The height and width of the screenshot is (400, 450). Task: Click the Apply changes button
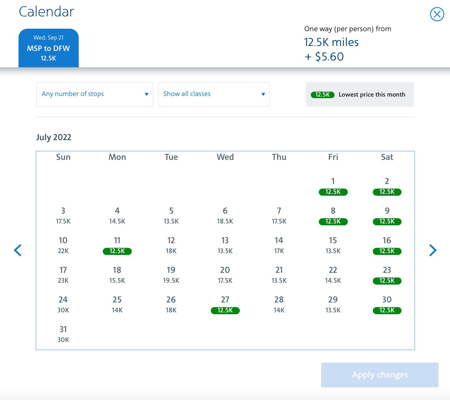click(x=380, y=375)
